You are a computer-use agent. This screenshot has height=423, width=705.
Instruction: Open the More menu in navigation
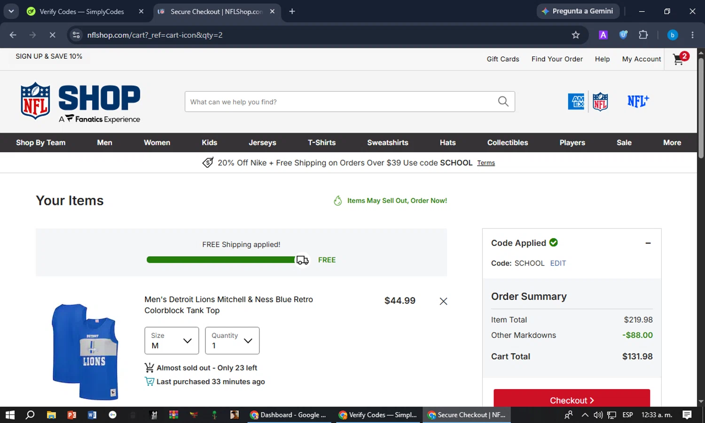point(672,142)
